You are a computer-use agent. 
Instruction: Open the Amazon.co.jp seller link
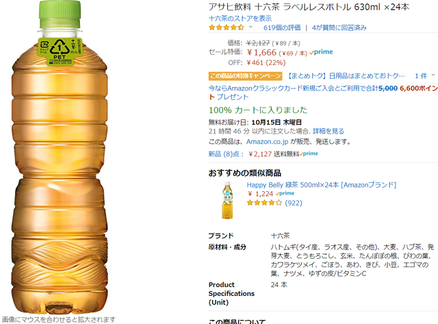point(267,142)
